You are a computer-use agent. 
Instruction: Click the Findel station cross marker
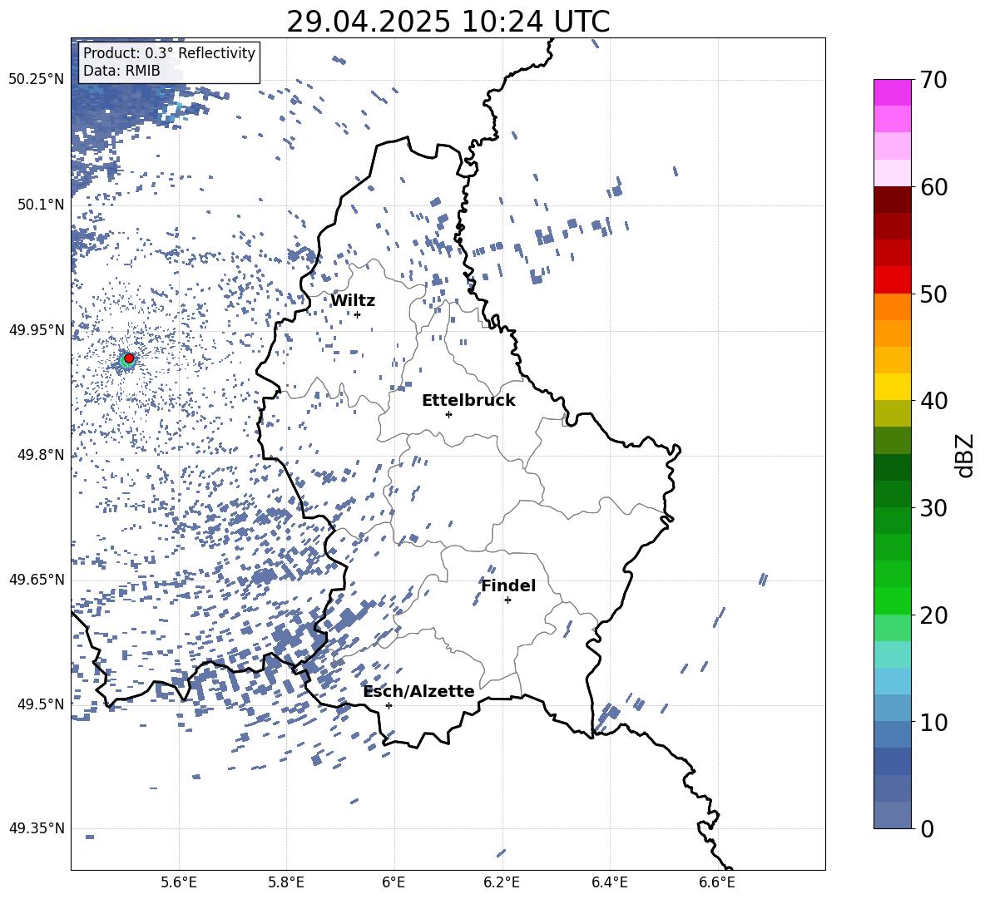(507, 600)
